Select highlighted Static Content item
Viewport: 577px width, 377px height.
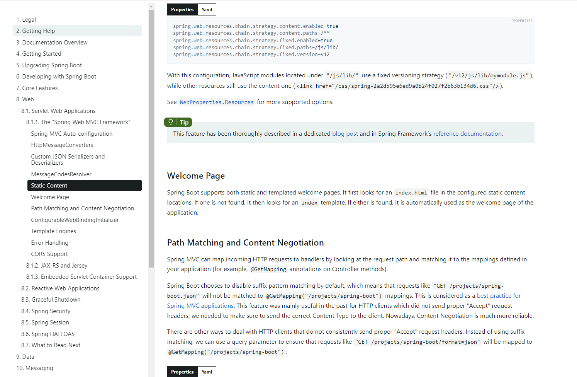(85, 186)
